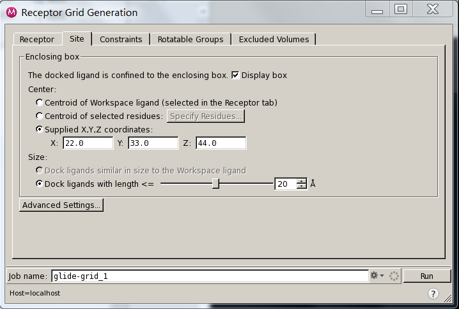Click into the Z coordinate field

(221, 143)
